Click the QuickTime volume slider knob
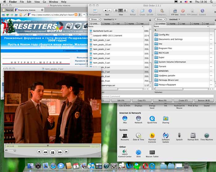Screen dimensions: 216x172 click(x=15, y=150)
